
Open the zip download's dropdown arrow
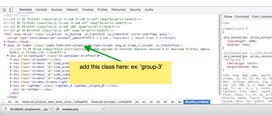point(51,109)
